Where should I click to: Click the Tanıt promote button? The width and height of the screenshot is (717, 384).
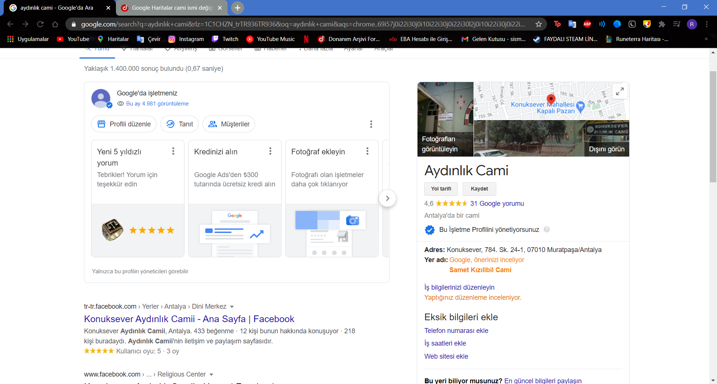pos(180,124)
